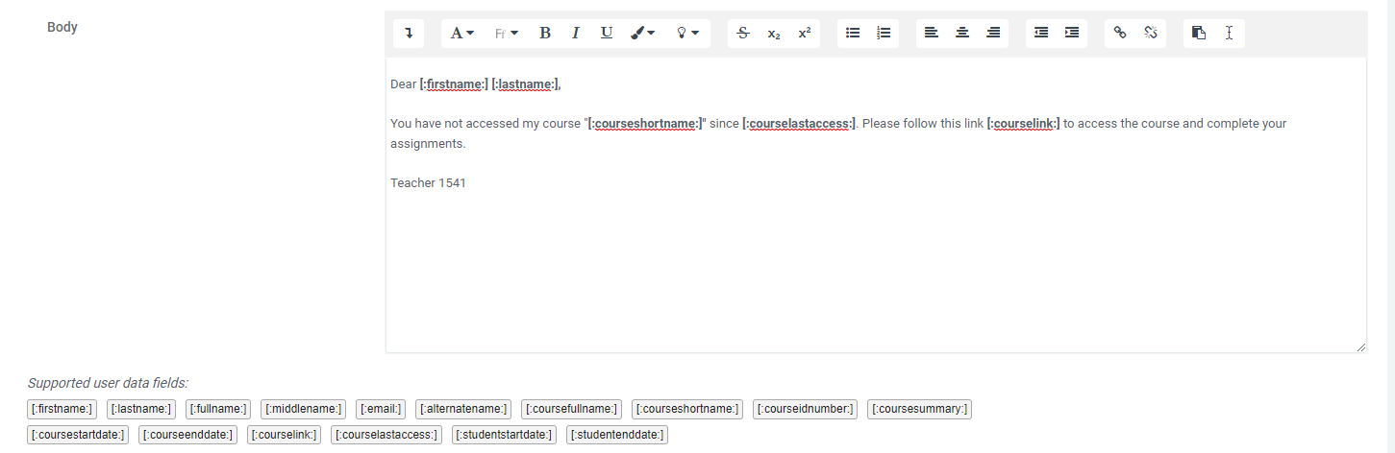The image size is (1395, 453).
Task: Open the font family dropdown
Action: [506, 34]
